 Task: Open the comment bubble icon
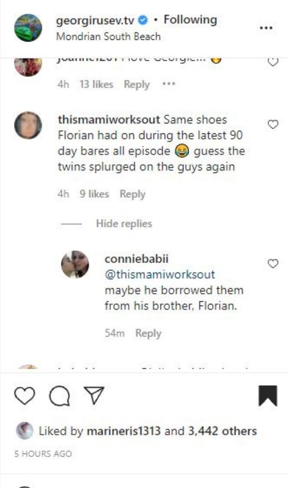[x=60, y=396]
